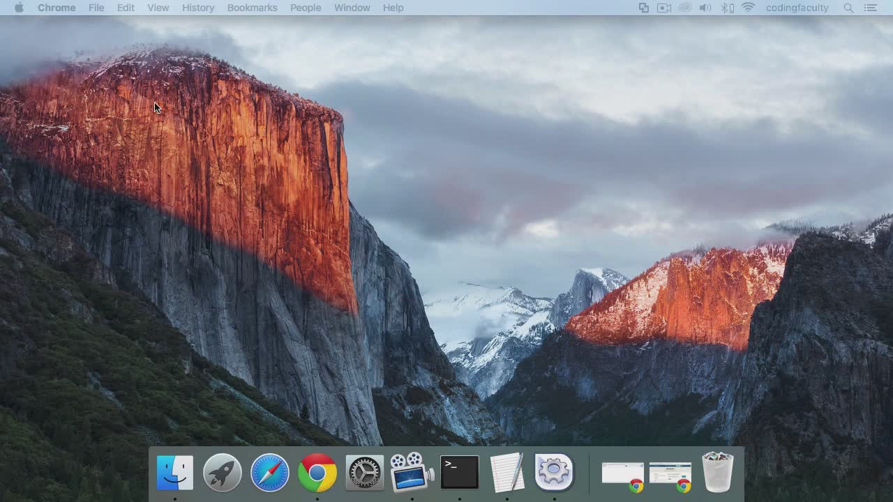The height and width of the screenshot is (502, 893).
Task: Open the Help menu
Action: [393, 8]
